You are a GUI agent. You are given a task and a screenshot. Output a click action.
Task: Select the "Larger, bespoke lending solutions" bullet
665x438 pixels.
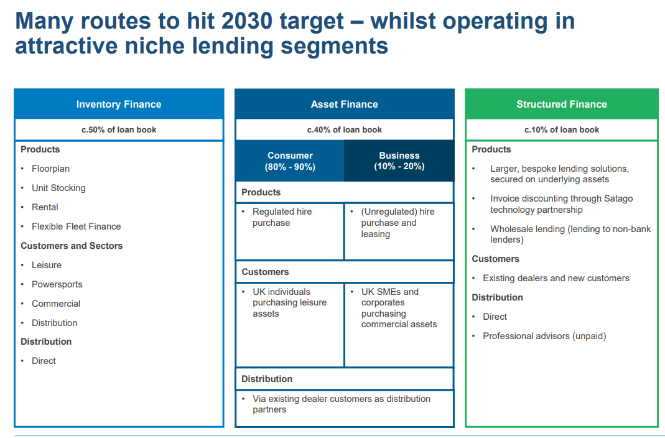[559, 174]
